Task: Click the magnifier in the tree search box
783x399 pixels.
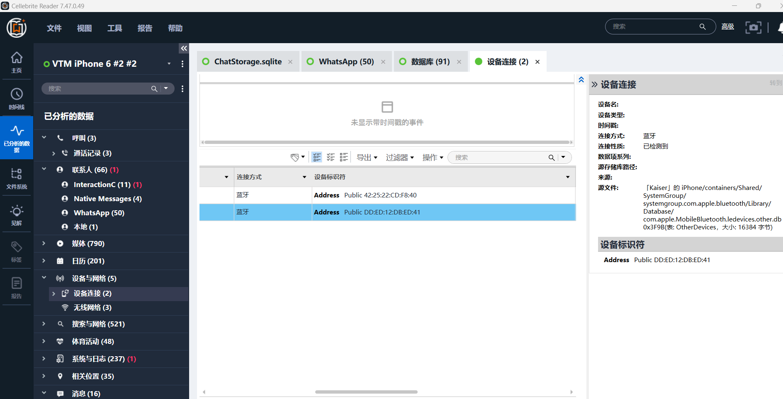Action: pyautogui.click(x=154, y=89)
